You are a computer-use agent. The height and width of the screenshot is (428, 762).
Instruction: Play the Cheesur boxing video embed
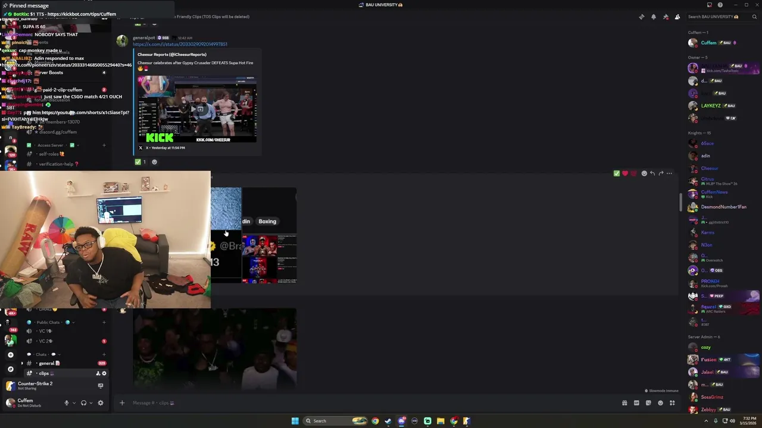[197, 109]
